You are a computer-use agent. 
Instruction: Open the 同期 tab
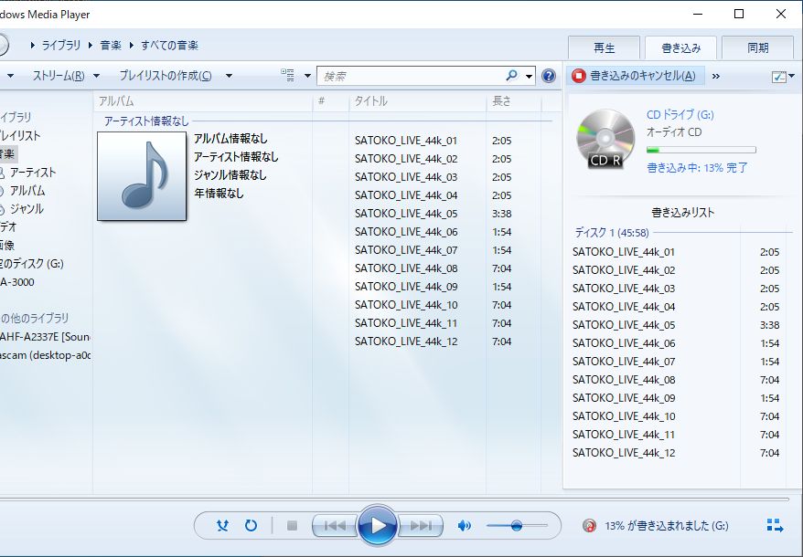[x=757, y=48]
